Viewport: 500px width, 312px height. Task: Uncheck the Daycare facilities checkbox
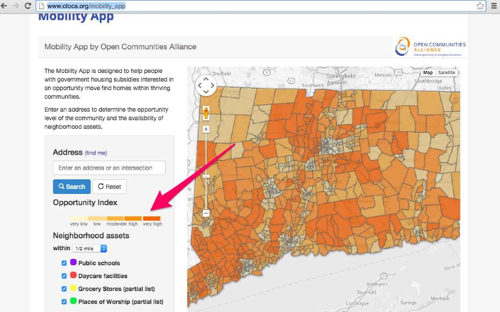click(64, 276)
